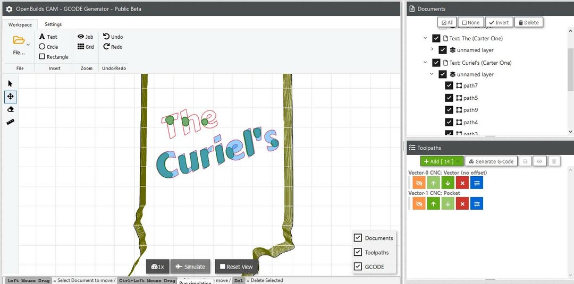Delete Vector-0 toolpath with red X
Viewport: 574px width, 284px height.
tap(462, 183)
